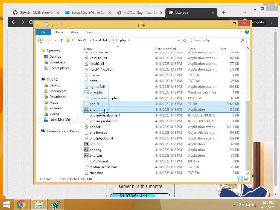Image resolution: width=280 pixels, height=210 pixels.
Task: Select Favorites in navigation pane
Action: tap(53, 51)
